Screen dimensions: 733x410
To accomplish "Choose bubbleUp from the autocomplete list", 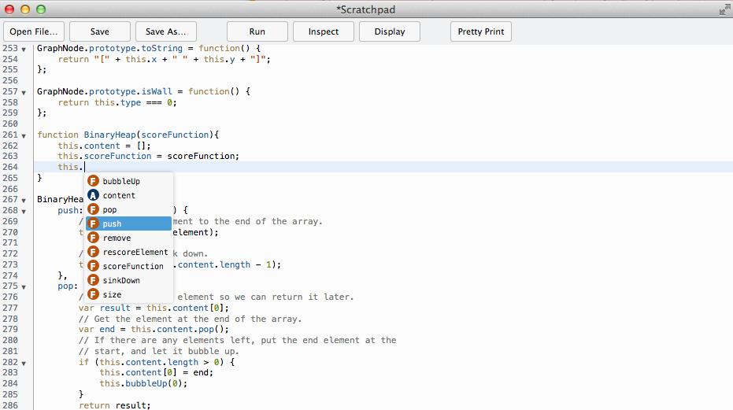I will pyautogui.click(x=128, y=181).
